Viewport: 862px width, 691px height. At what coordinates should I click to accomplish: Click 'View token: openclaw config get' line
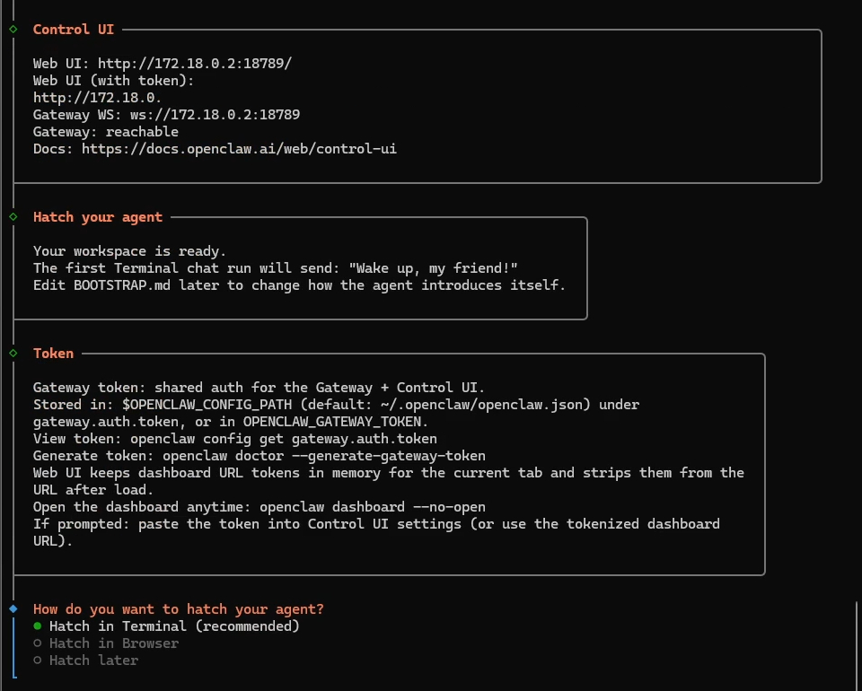[235, 438]
